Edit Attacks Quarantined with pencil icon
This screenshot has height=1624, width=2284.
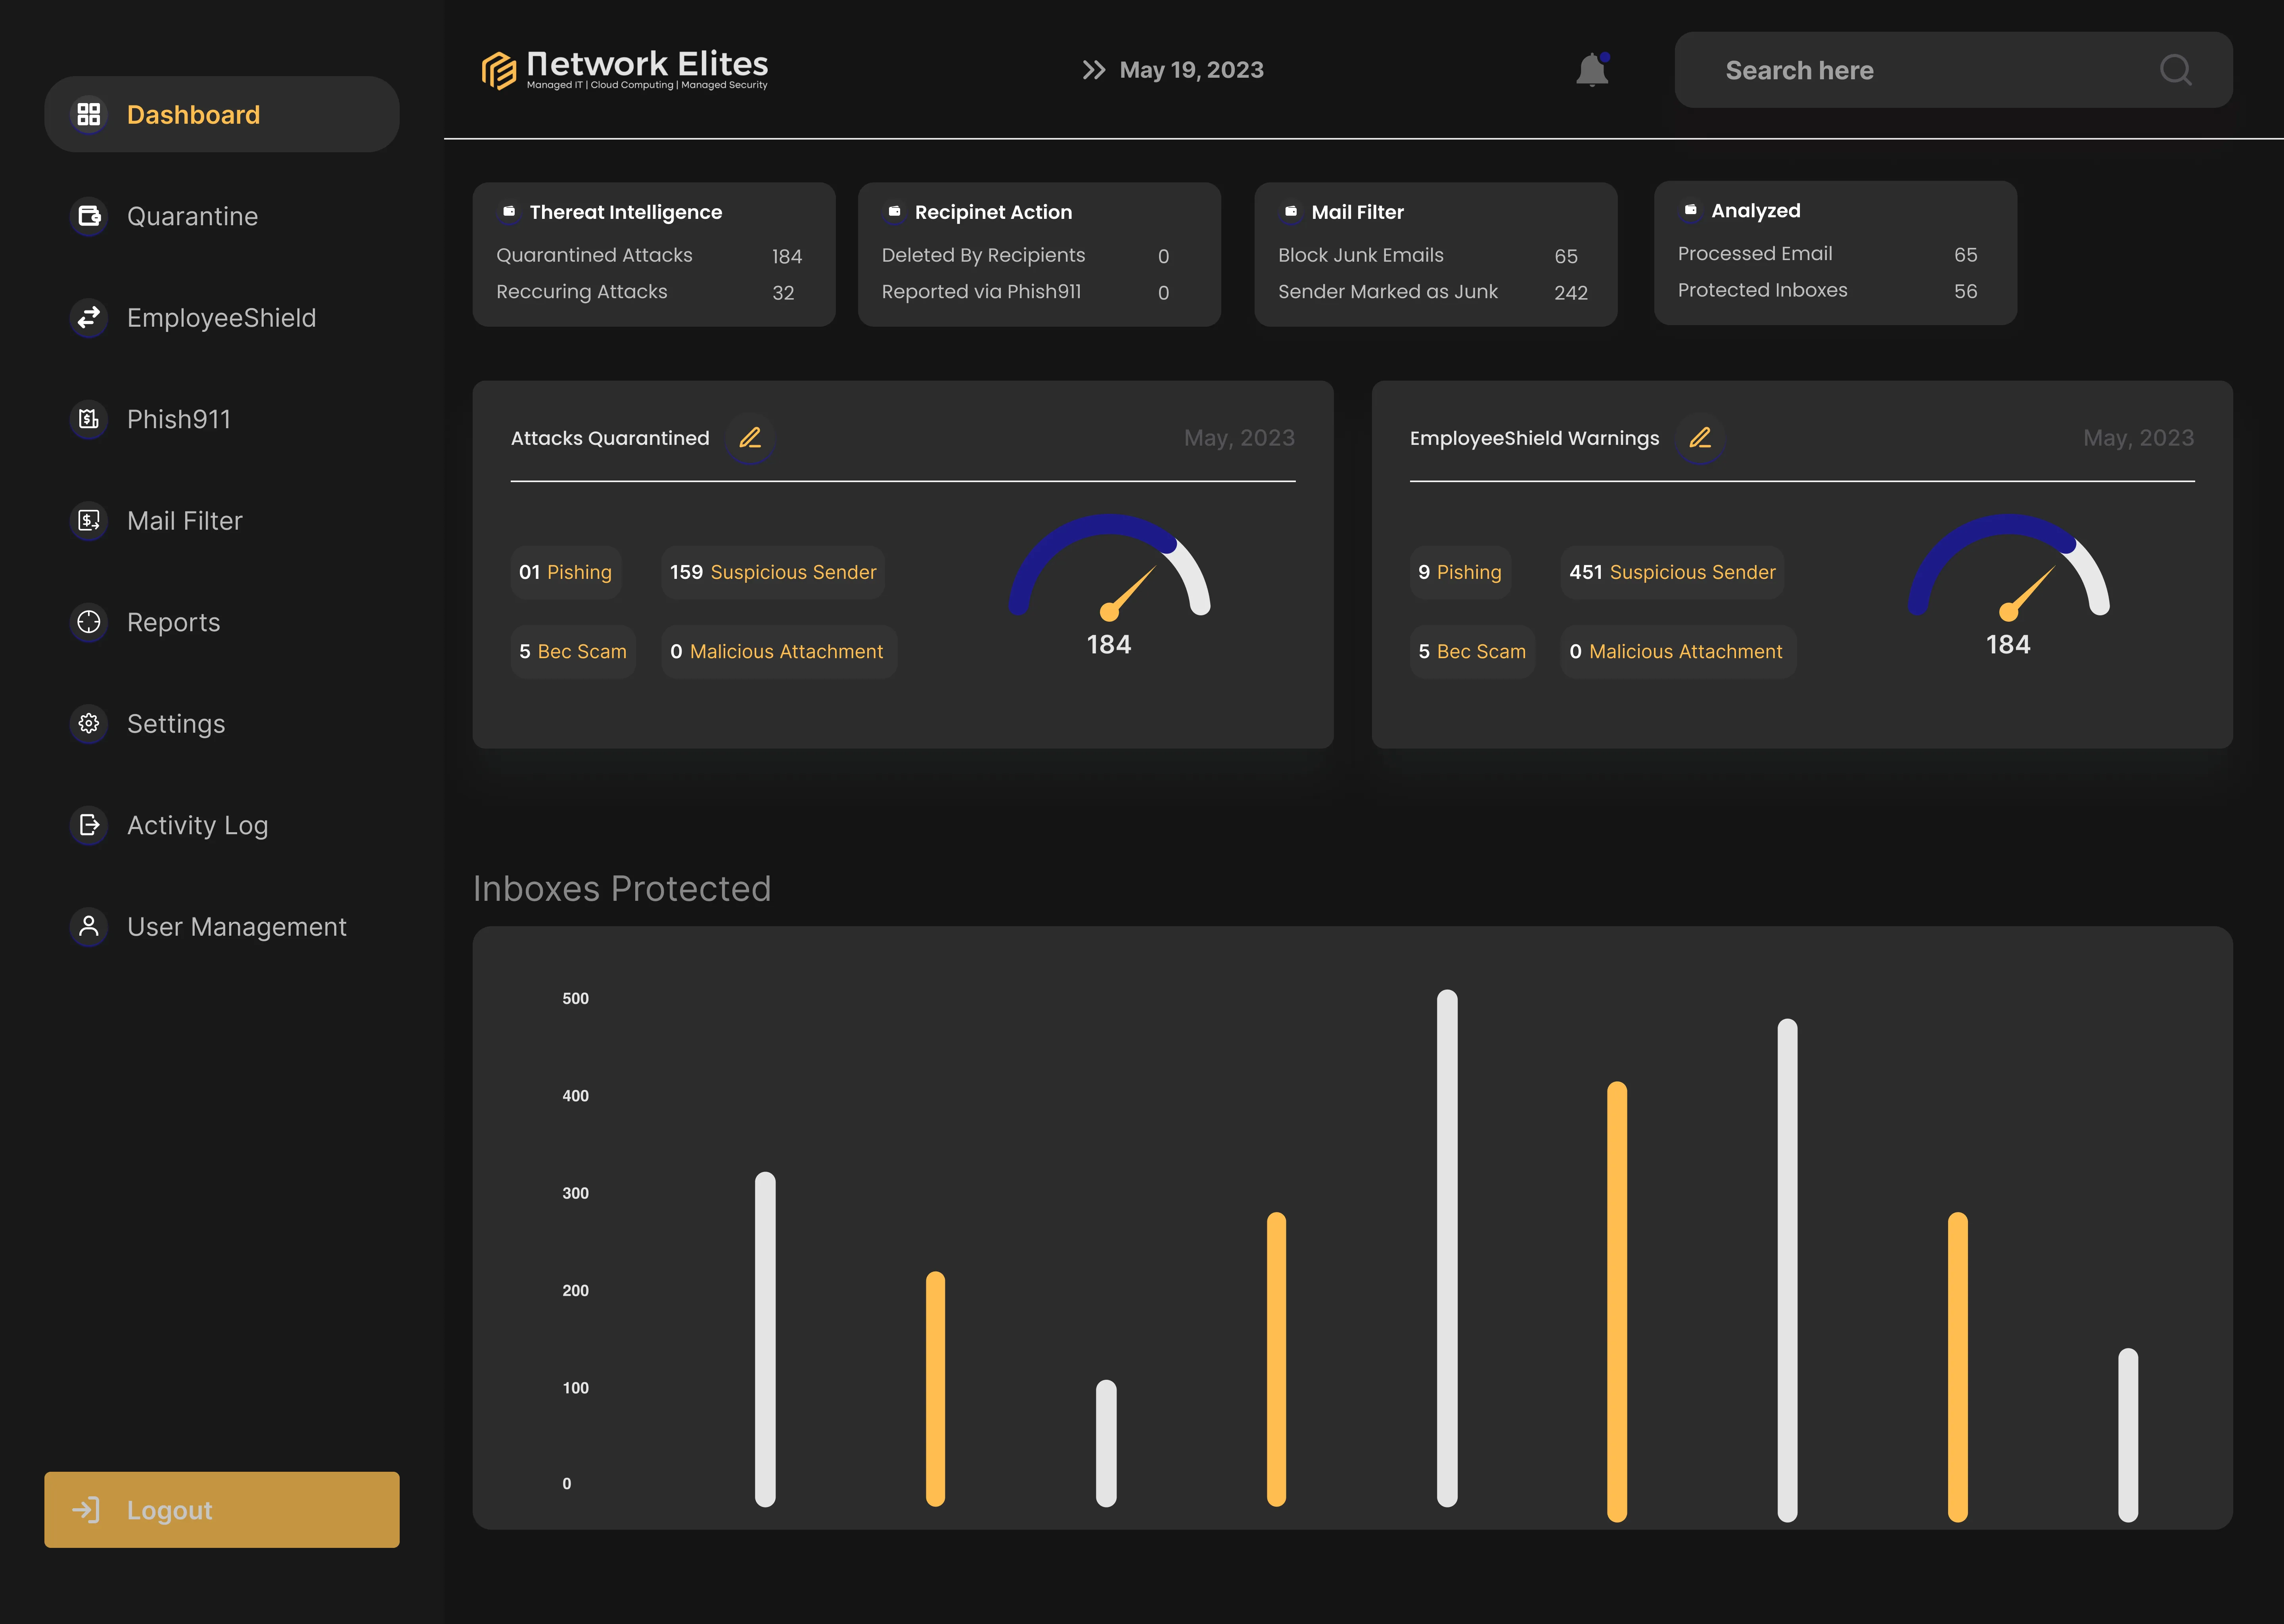750,438
